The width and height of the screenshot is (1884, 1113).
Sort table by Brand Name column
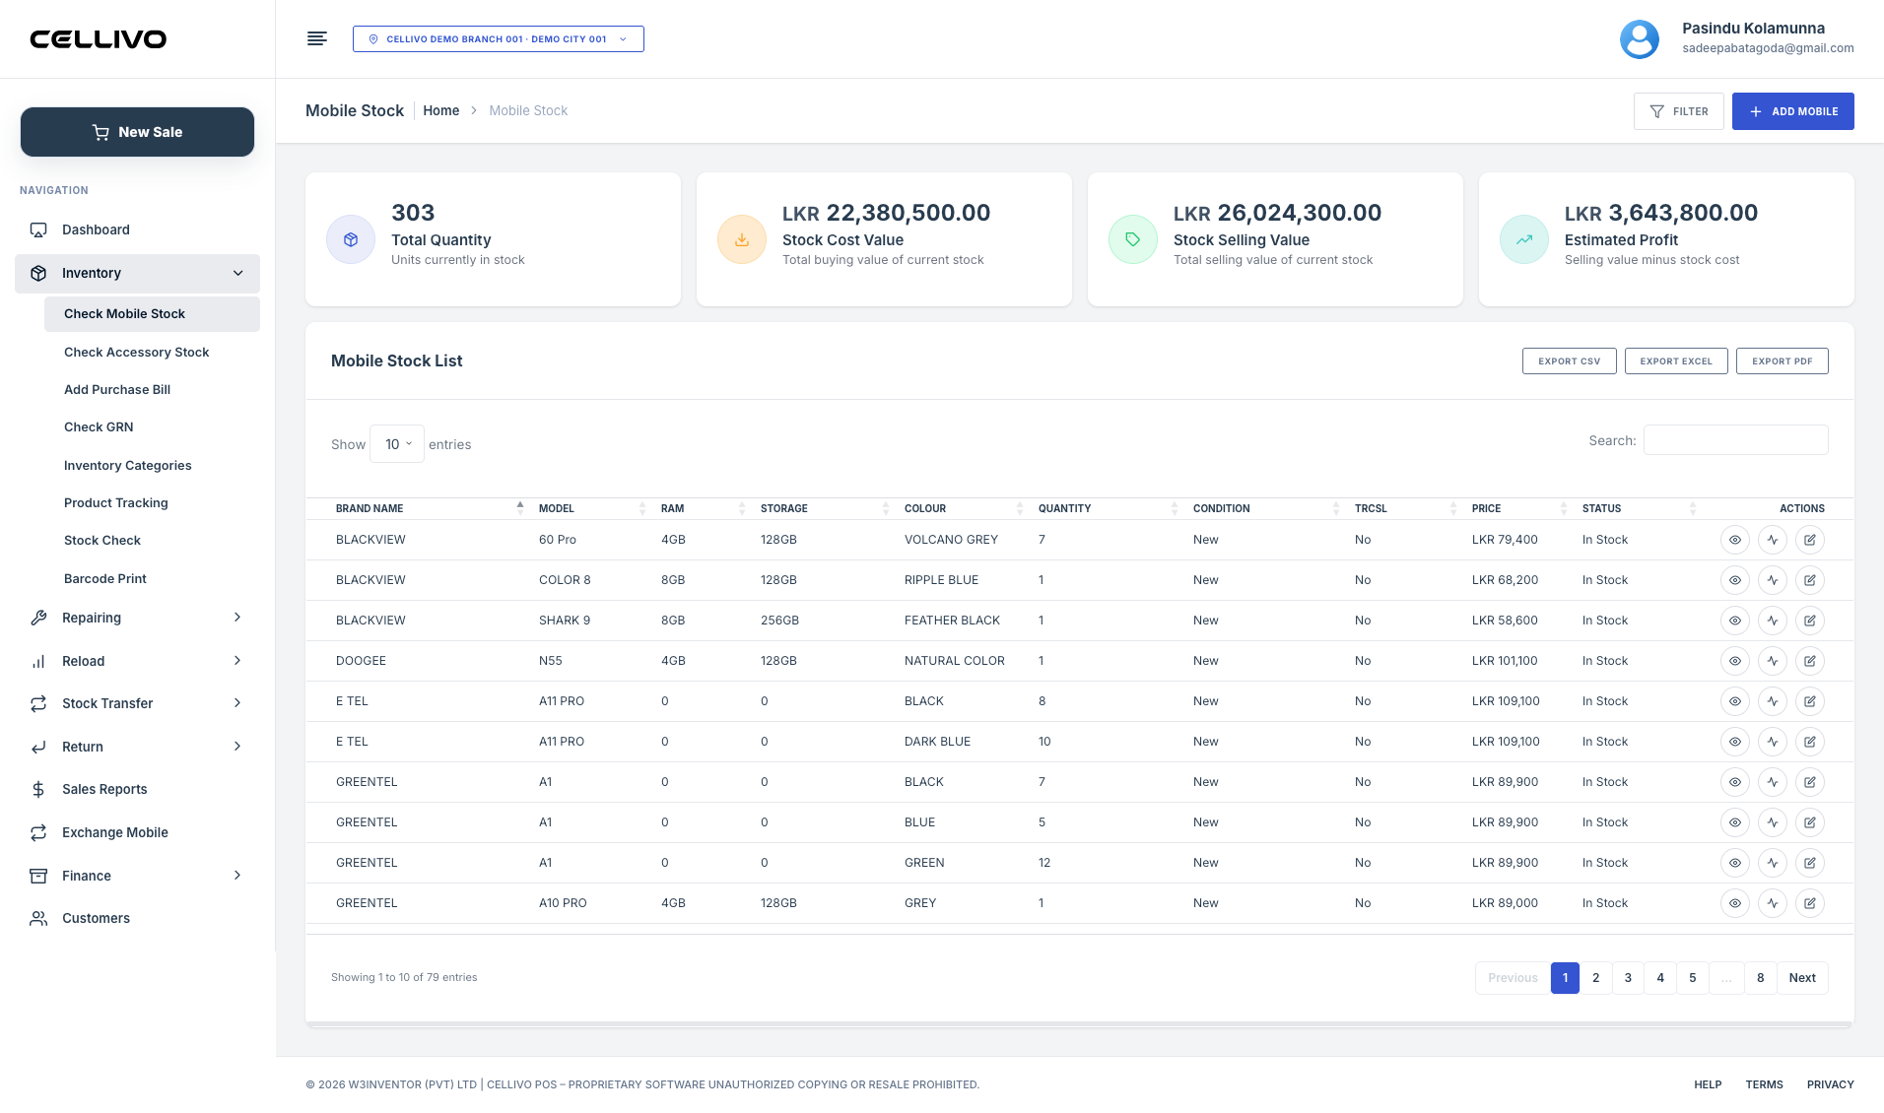[x=429, y=508]
